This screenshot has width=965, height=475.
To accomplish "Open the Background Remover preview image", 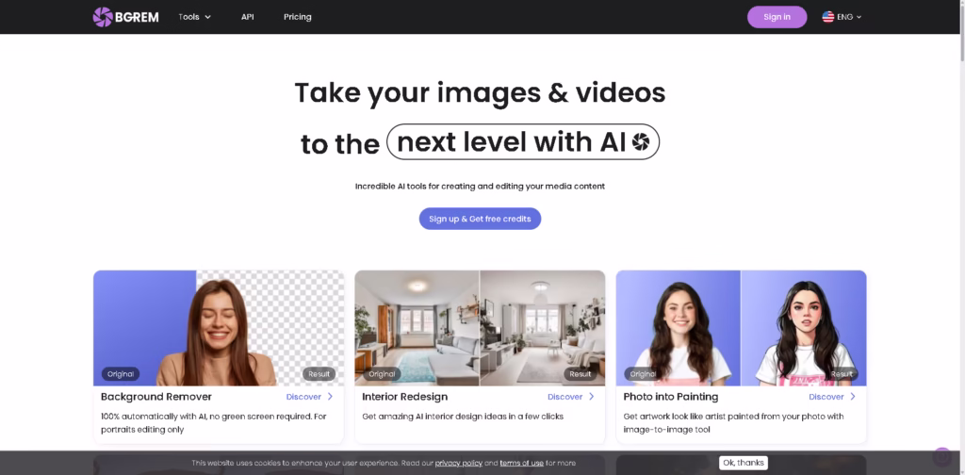I will pos(218,327).
